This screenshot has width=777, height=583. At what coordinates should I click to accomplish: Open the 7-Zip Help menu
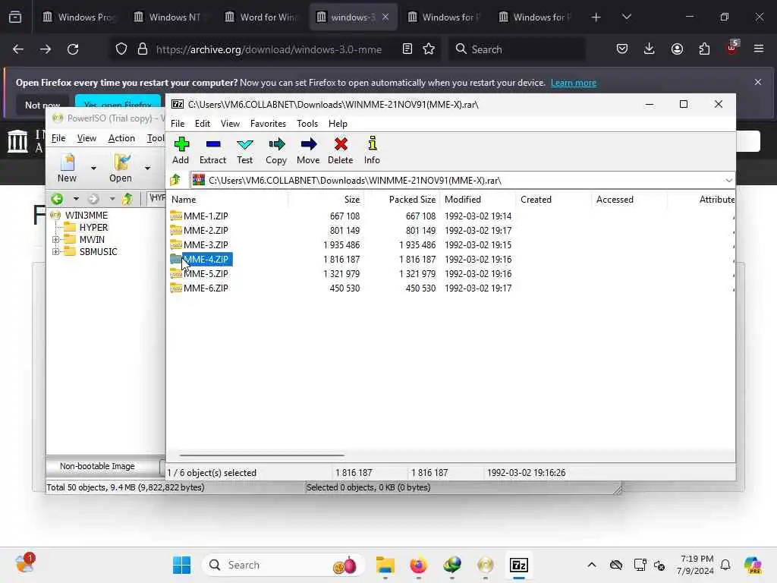[338, 124]
